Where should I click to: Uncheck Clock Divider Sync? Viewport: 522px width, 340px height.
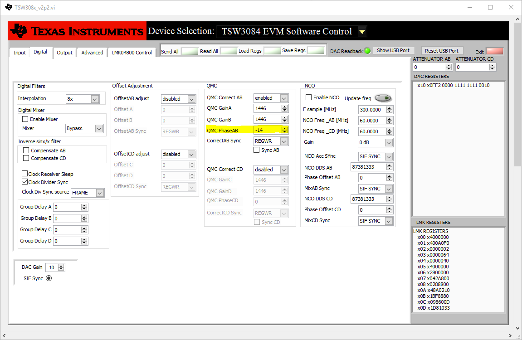pos(24,182)
